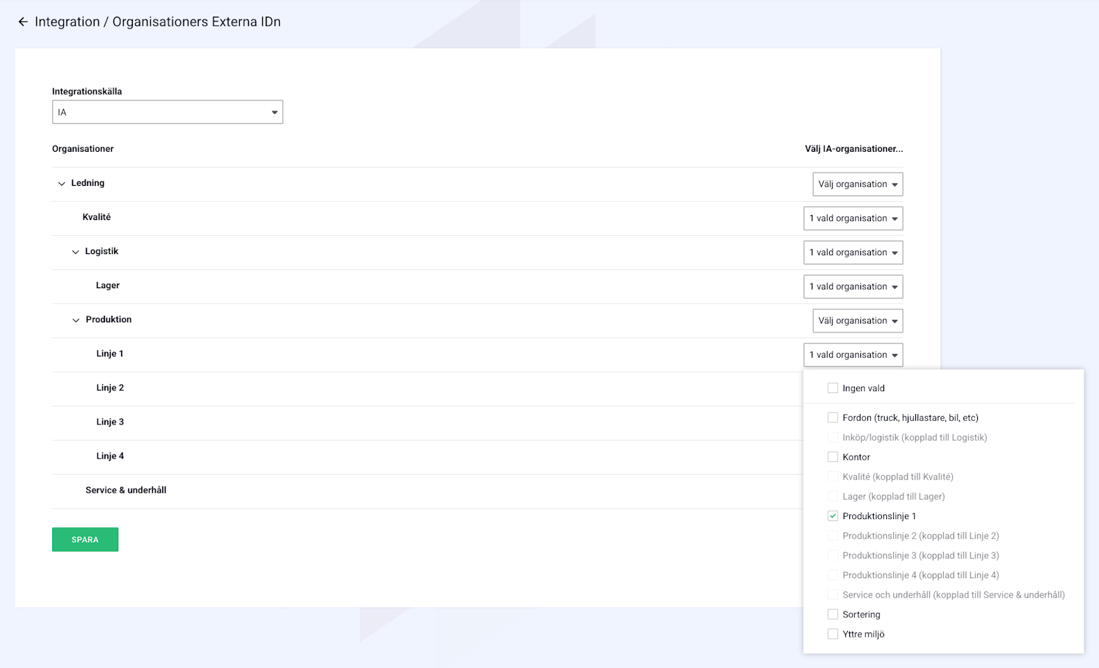Image resolution: width=1099 pixels, height=668 pixels.
Task: Collapse the Produktion chevron
Action: point(76,320)
